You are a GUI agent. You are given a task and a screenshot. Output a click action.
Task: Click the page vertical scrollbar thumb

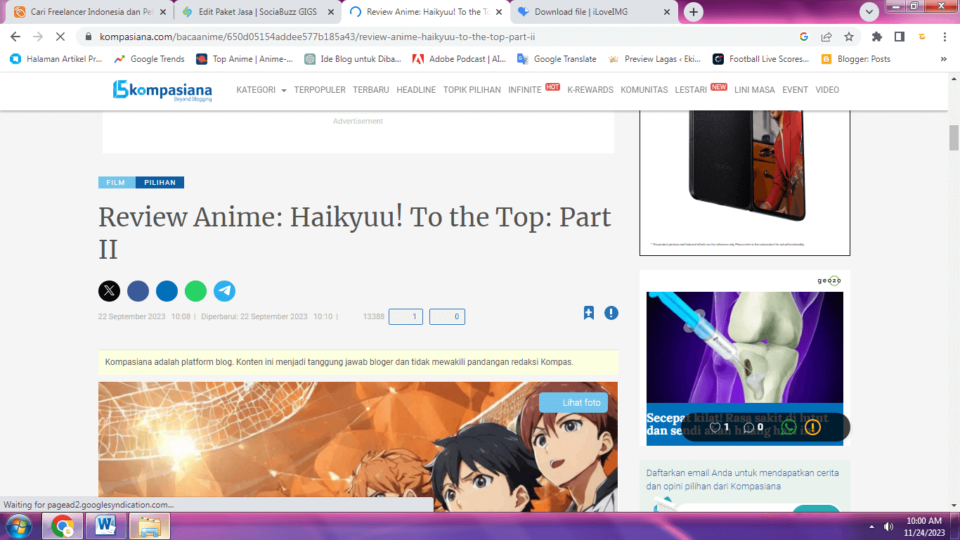[954, 138]
